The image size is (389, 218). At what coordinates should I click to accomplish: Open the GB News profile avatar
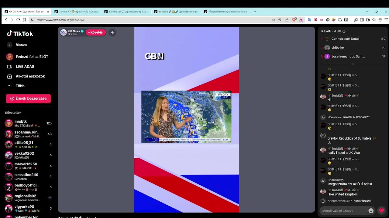tap(64, 32)
